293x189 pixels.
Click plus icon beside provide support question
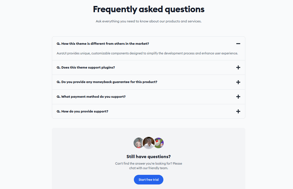238,111
